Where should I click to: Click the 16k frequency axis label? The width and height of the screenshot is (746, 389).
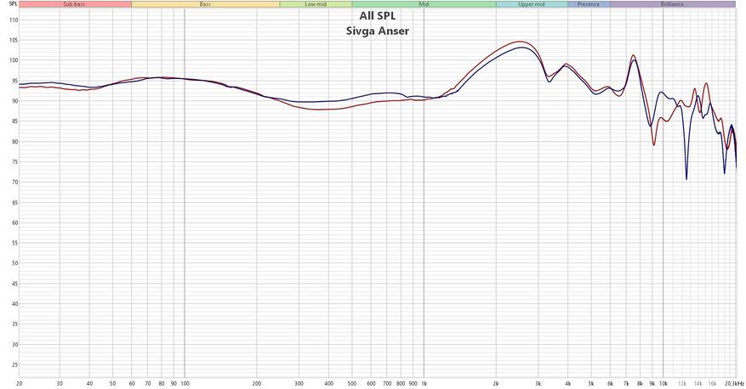[712, 383]
